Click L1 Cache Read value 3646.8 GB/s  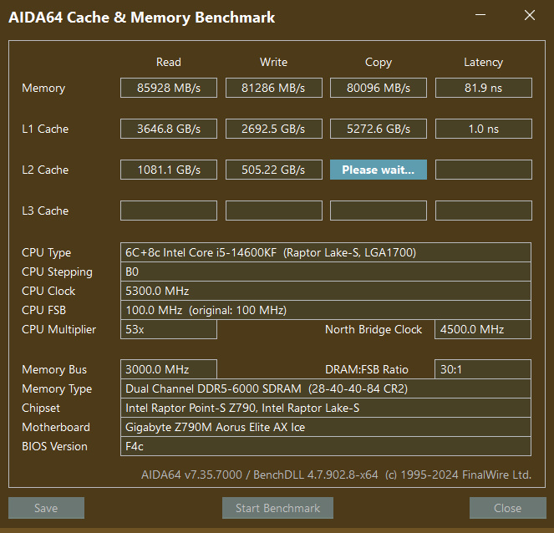(x=169, y=129)
